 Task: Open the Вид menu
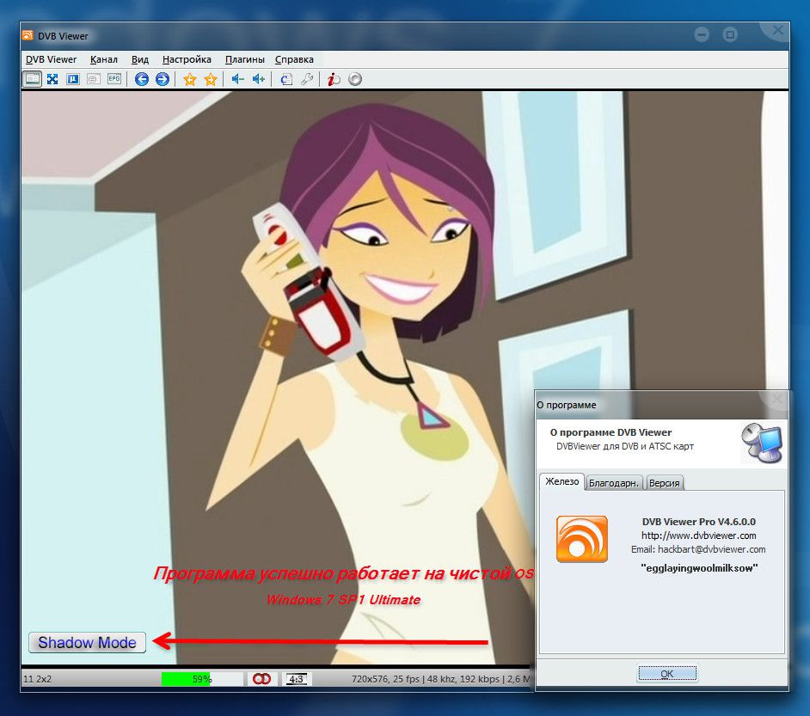pyautogui.click(x=140, y=59)
